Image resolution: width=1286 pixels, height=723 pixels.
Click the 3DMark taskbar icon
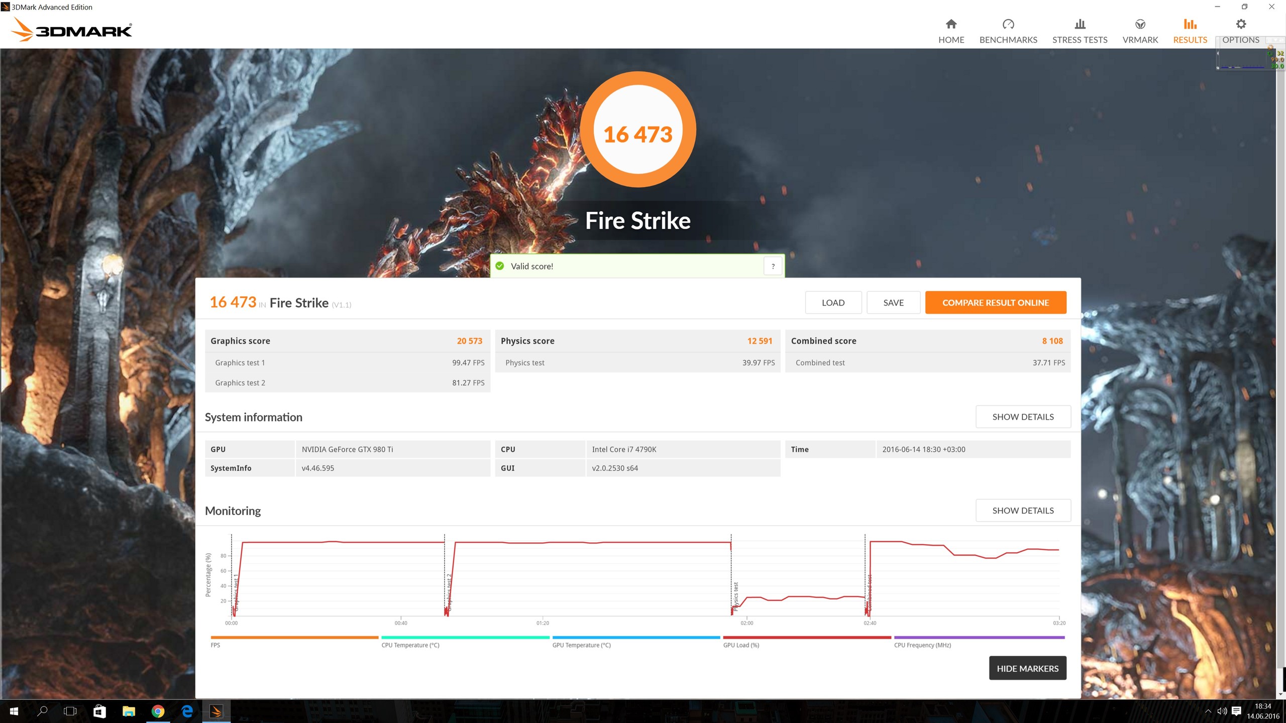tap(216, 711)
